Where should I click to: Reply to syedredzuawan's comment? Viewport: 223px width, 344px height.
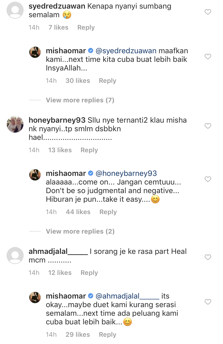tap(86, 27)
